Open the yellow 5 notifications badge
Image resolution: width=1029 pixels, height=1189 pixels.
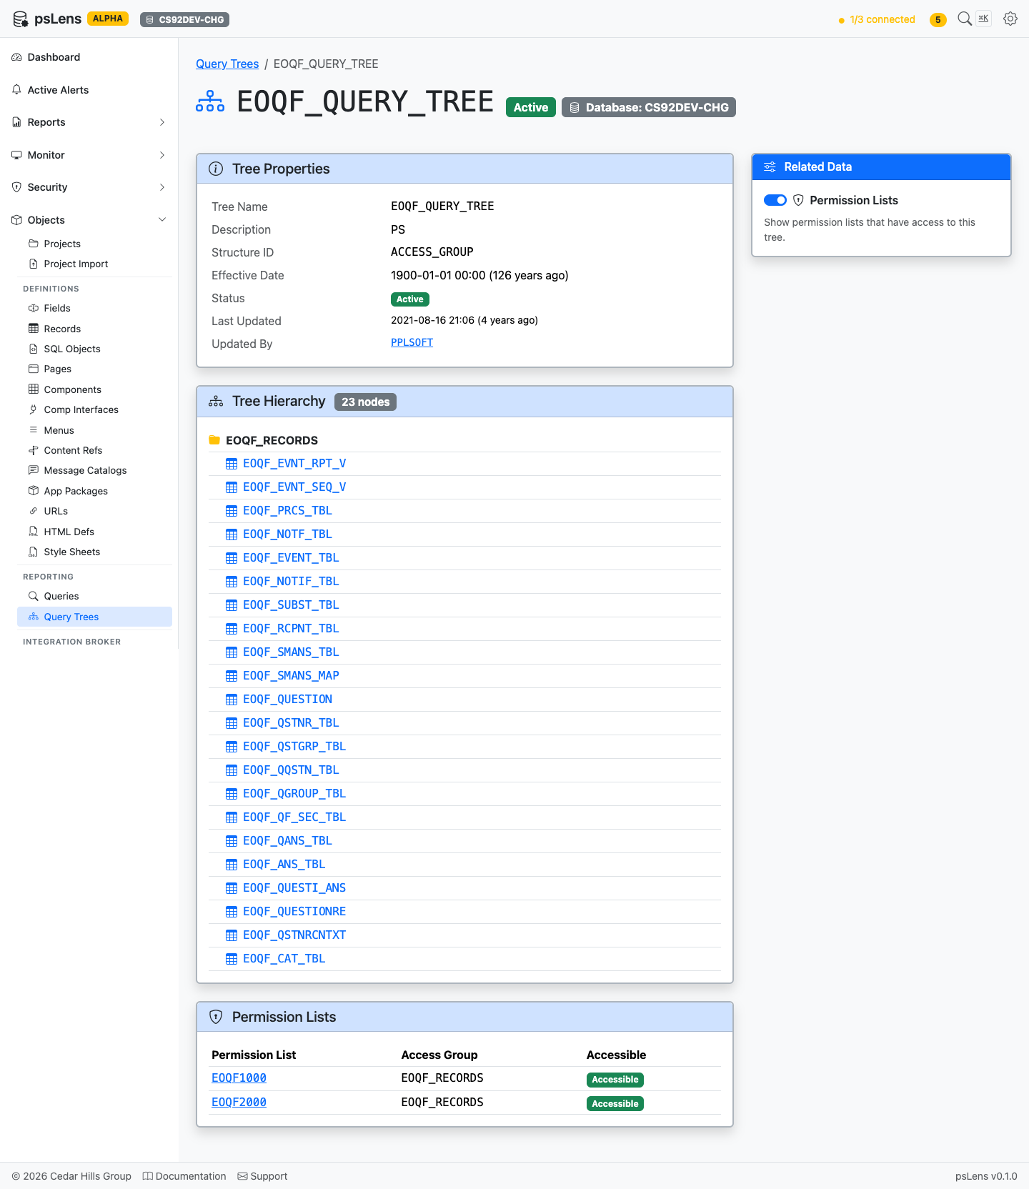click(x=938, y=19)
